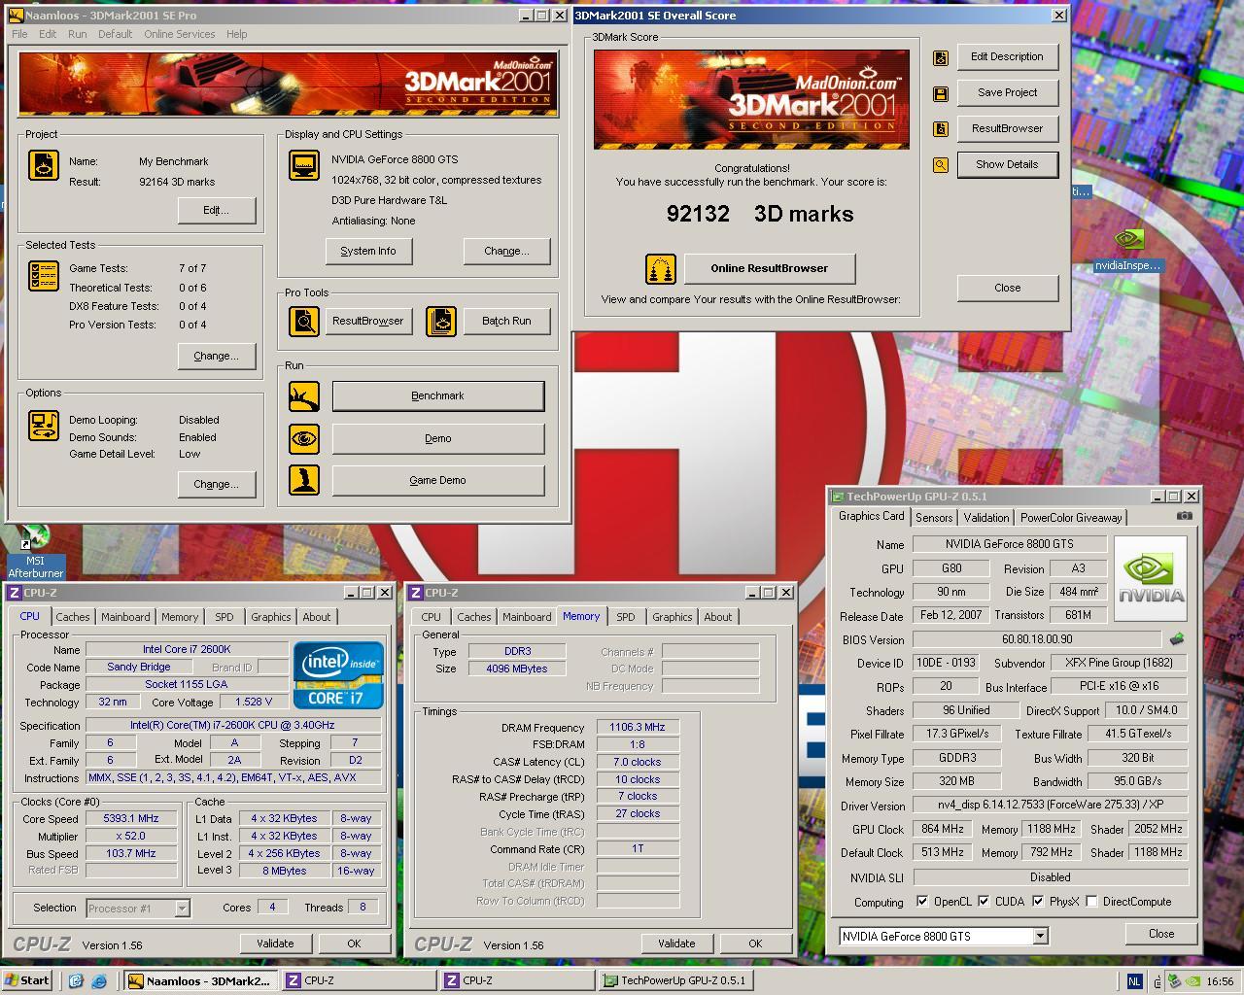Switch to SPD tab in right CPU-Z window

point(625,617)
